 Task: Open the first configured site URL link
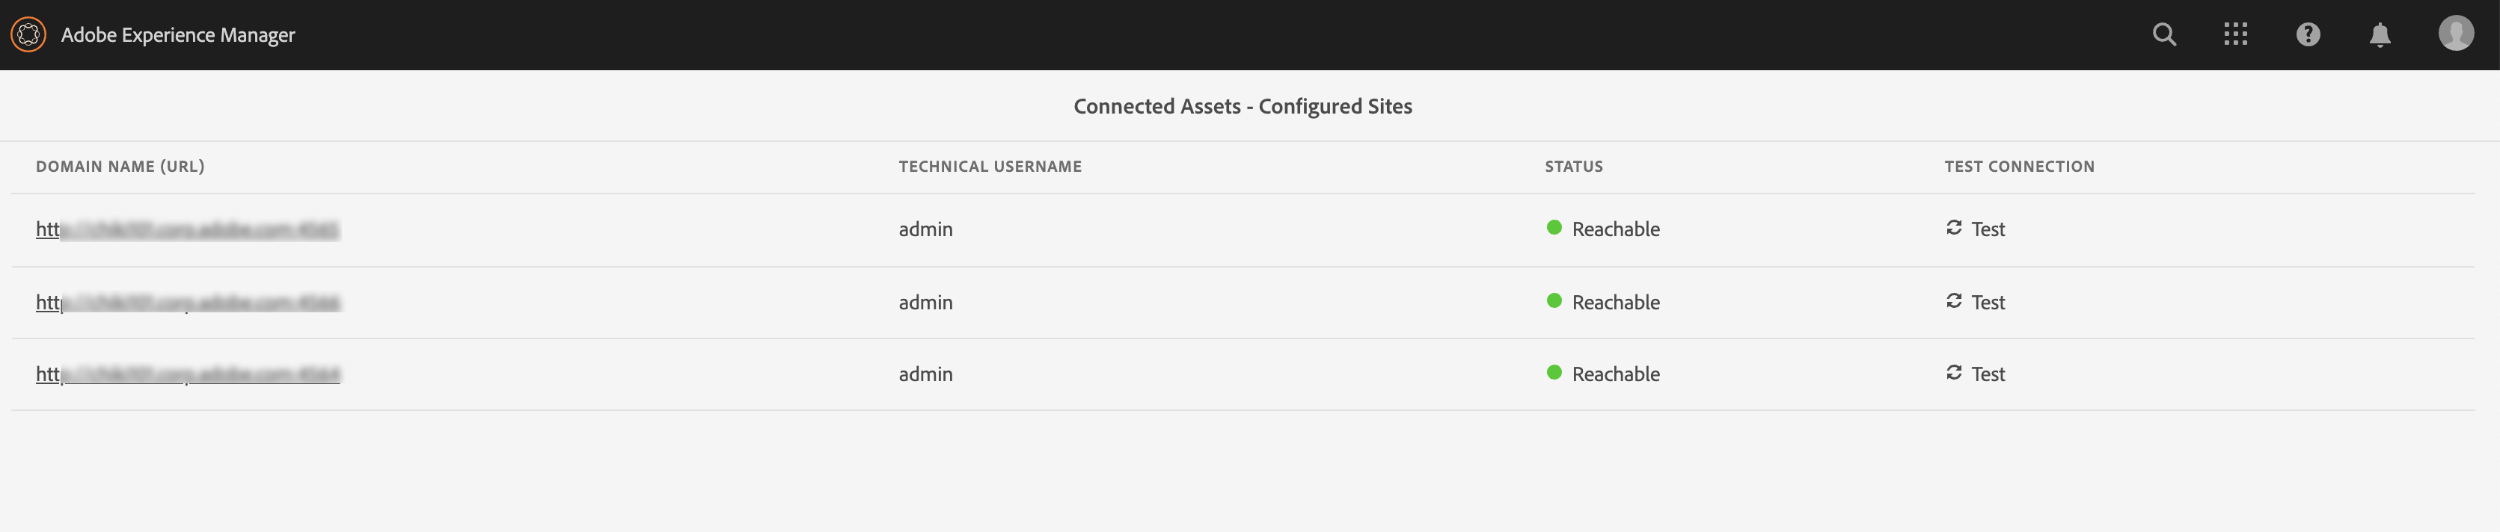pyautogui.click(x=187, y=229)
